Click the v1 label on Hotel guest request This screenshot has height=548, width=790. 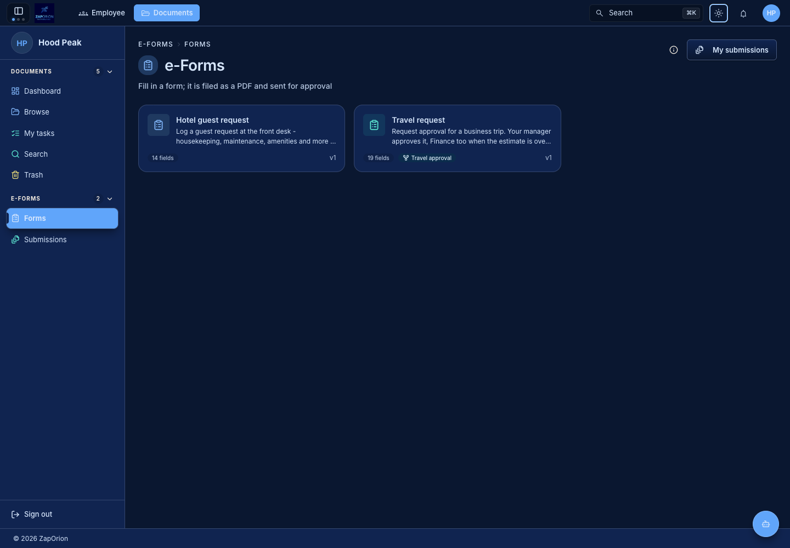pyautogui.click(x=333, y=158)
